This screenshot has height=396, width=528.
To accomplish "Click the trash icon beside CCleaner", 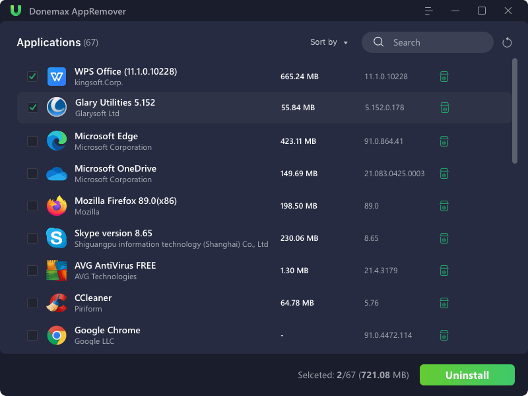I will coord(444,303).
